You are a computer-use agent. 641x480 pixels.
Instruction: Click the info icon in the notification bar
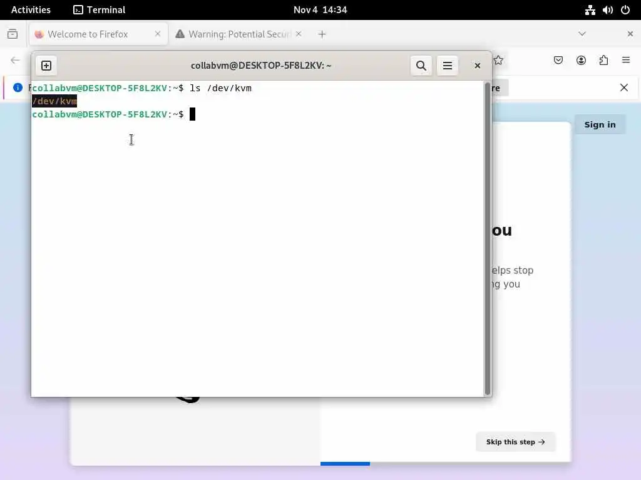(18, 87)
